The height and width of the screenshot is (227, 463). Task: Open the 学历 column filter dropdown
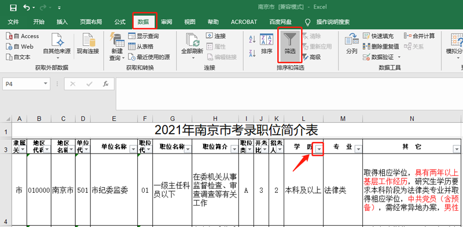click(319, 149)
